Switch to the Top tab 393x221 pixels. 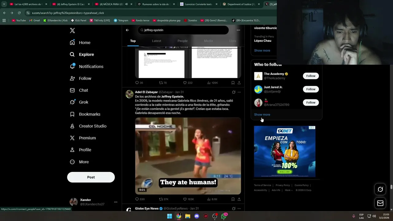[x=133, y=41]
